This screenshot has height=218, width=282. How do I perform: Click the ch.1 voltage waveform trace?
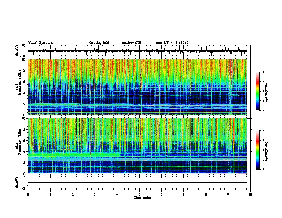(x=137, y=51)
